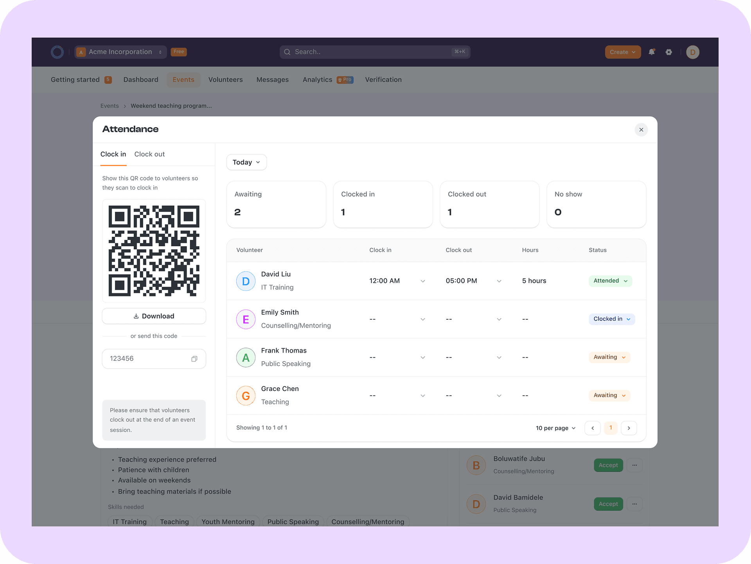Open the Verification tab

click(x=383, y=80)
